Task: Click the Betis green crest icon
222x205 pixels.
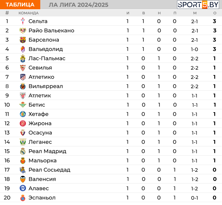Action: (x=23, y=105)
